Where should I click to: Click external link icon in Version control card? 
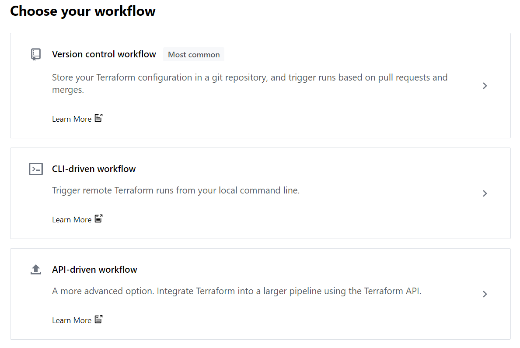point(99,118)
